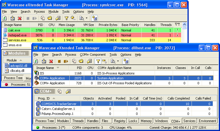Click the Commit Charge status bar entry
The width and height of the screenshot is (220, 131).
178,128
